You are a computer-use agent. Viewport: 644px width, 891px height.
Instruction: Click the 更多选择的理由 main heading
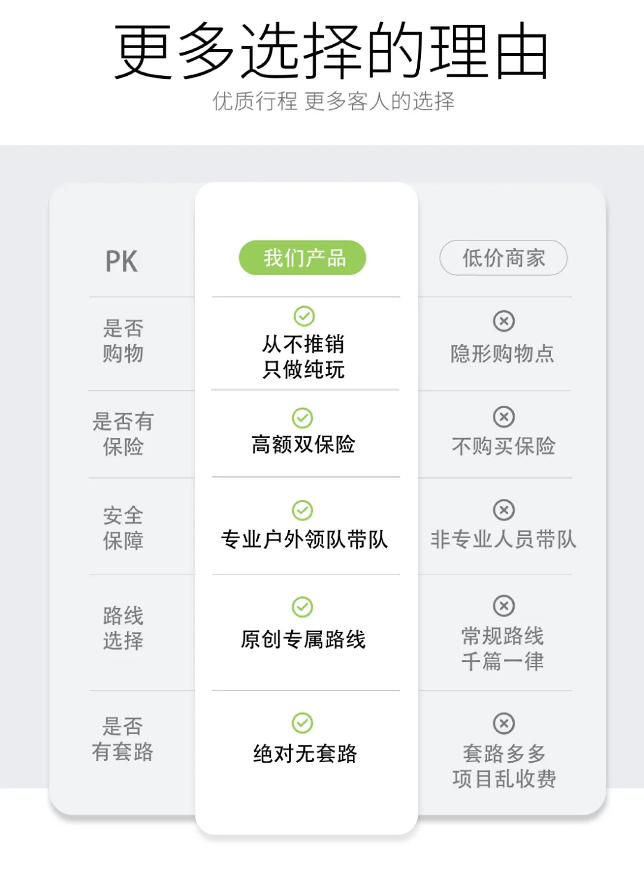[331, 51]
